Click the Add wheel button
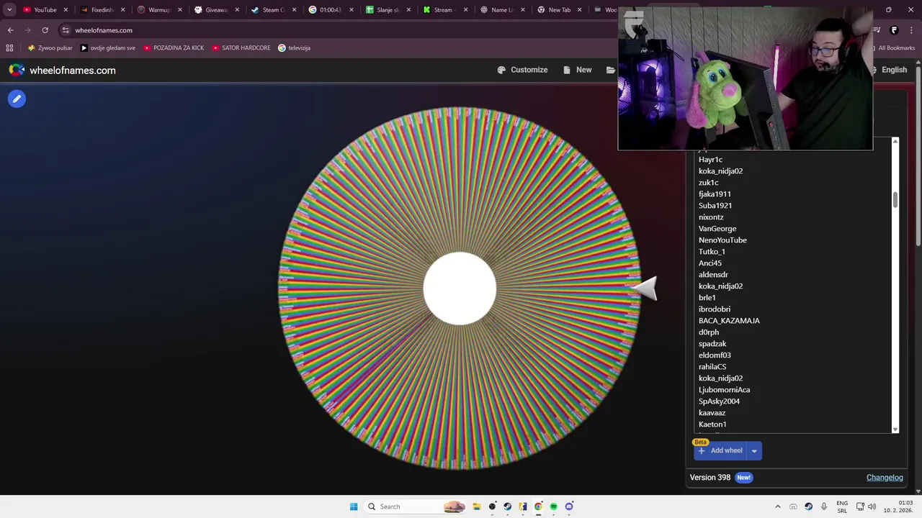 [x=720, y=450]
